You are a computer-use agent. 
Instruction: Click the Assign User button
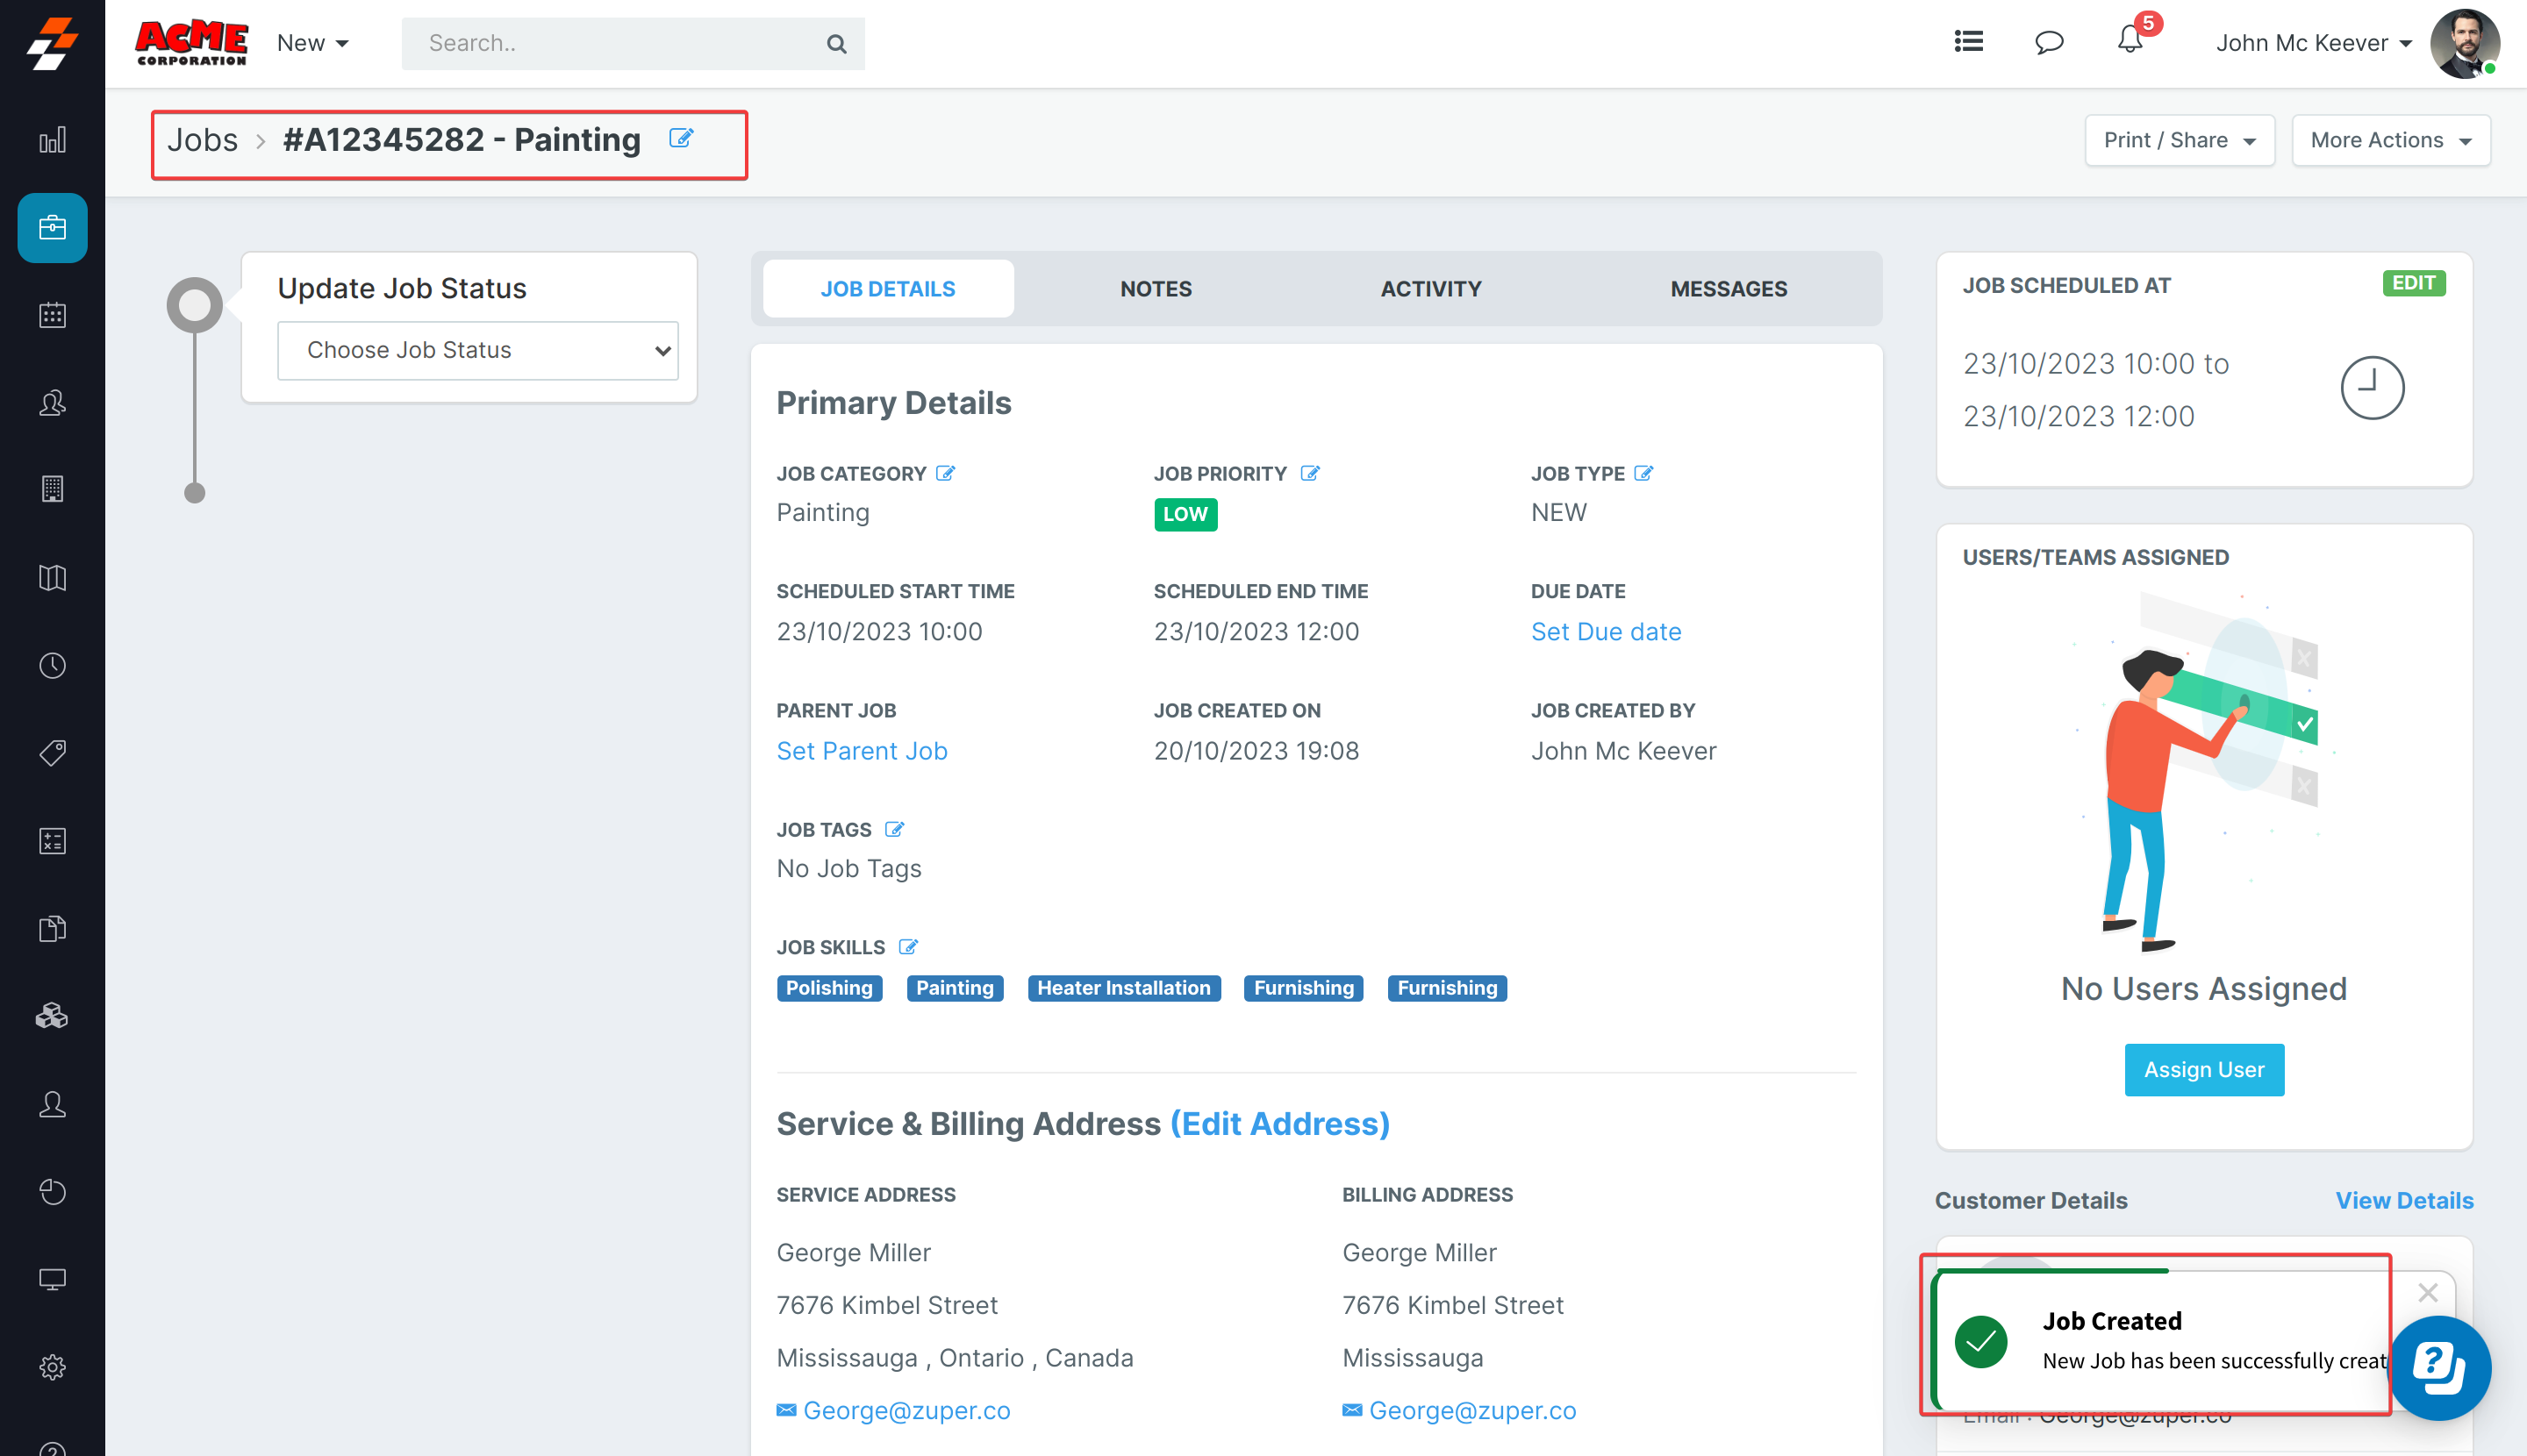2203,1069
